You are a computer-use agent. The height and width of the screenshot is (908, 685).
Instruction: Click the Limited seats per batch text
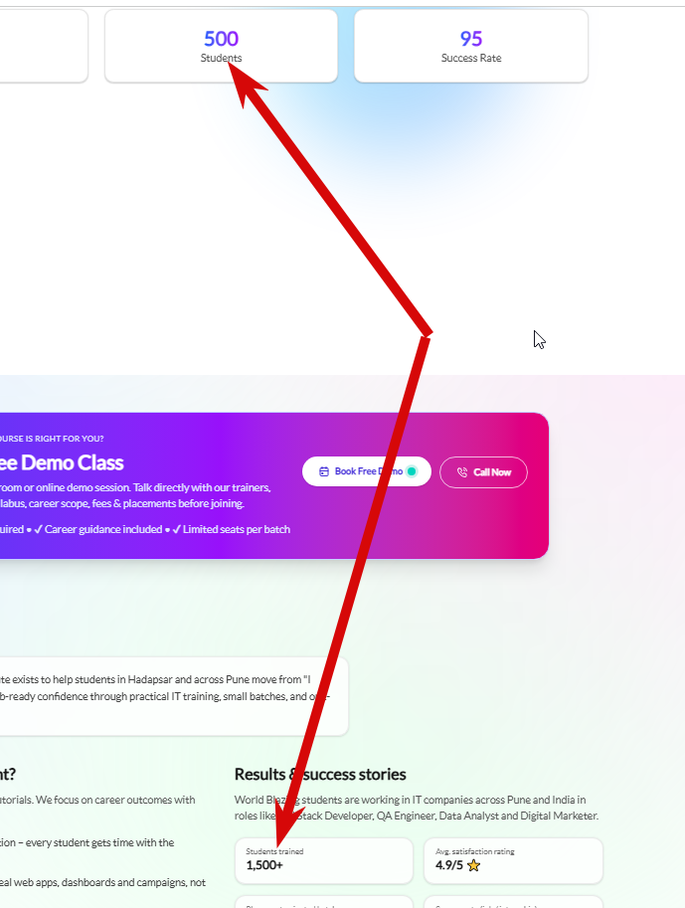(x=237, y=529)
